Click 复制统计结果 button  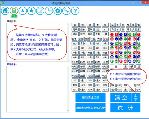click(x=90, y=97)
